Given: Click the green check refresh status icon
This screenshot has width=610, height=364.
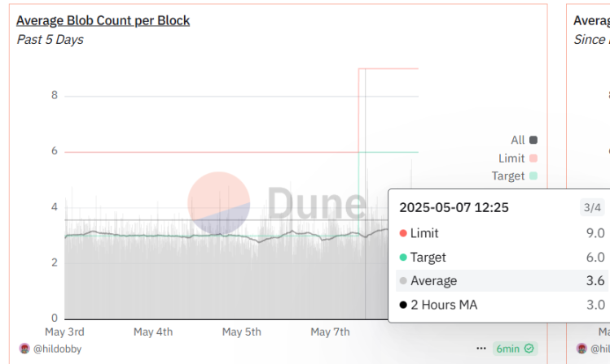Looking at the screenshot, I should point(529,349).
